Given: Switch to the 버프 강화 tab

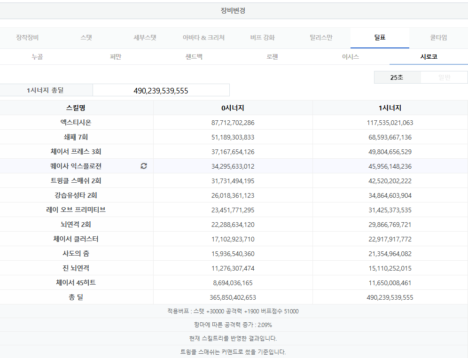Looking at the screenshot, I should [x=262, y=38].
